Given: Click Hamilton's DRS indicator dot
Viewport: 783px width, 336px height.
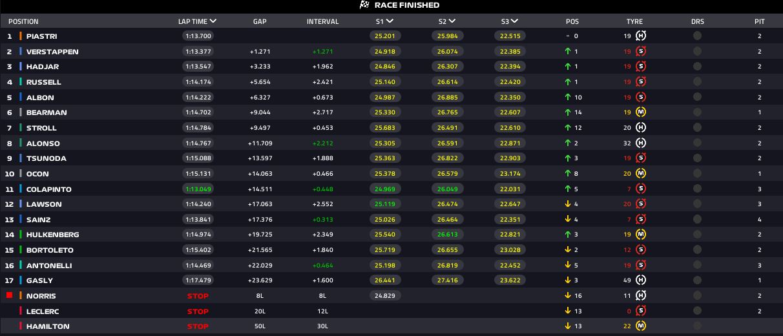Looking at the screenshot, I should click(x=697, y=326).
